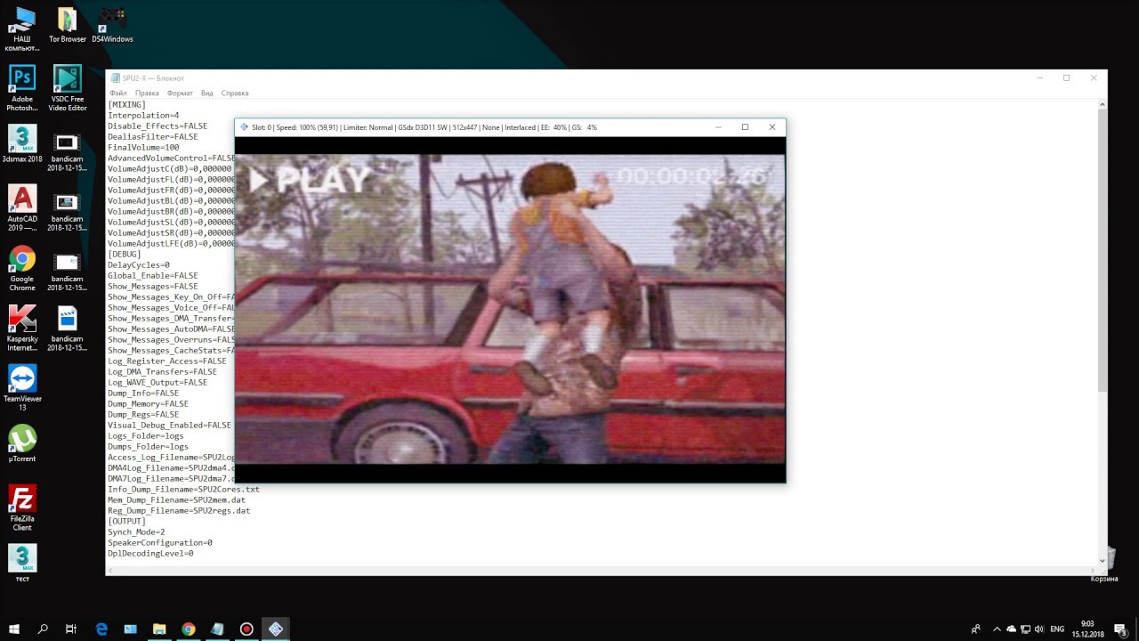Image resolution: width=1139 pixels, height=641 pixels.
Task: Select the Adobe Photoshop desktop icon
Action: [21, 89]
